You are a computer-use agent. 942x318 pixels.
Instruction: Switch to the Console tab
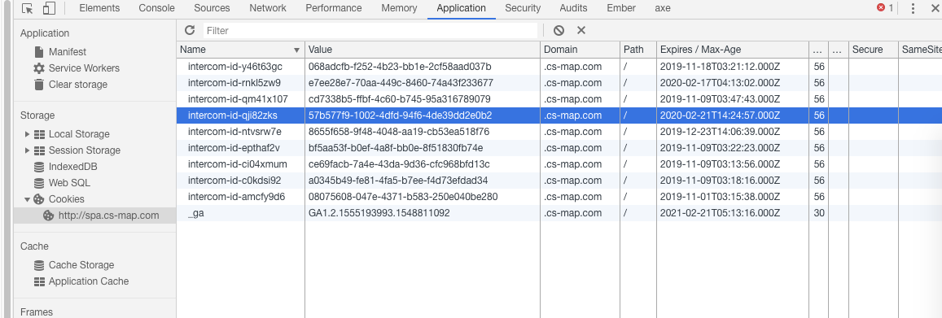tap(157, 8)
